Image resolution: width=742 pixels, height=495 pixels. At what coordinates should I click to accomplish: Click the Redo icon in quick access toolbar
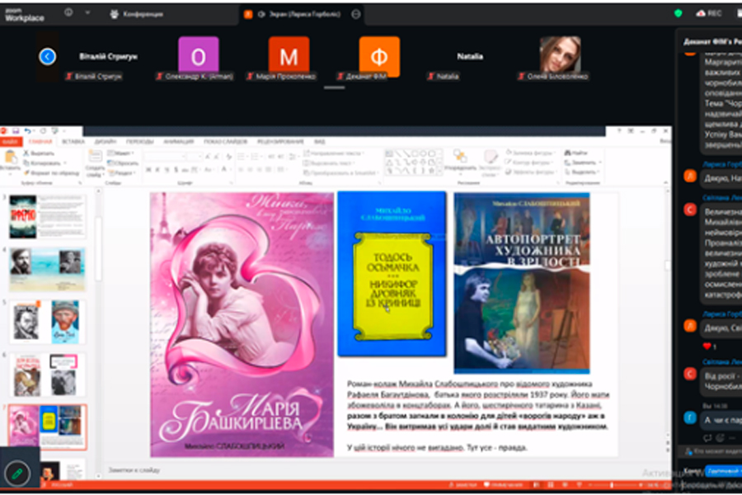(43, 130)
